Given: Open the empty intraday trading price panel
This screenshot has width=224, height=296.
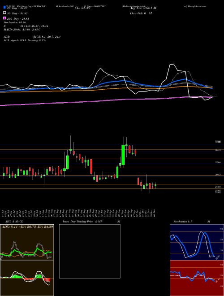Looking at the screenshot, I should pyautogui.click(x=90, y=251).
